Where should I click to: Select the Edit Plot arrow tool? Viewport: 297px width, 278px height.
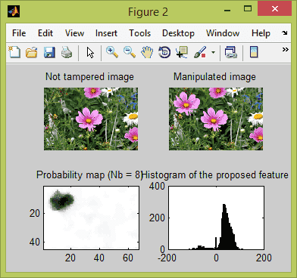(x=90, y=53)
